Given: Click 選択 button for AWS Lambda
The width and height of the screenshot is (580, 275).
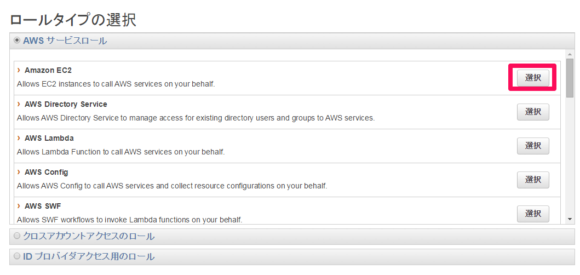Looking at the screenshot, I should [533, 146].
